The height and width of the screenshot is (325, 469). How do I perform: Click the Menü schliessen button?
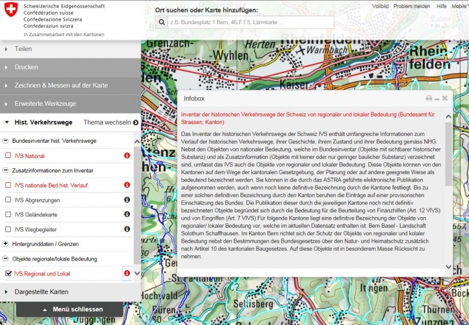click(x=70, y=309)
